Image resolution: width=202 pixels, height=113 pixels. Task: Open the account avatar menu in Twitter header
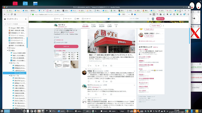153,19
